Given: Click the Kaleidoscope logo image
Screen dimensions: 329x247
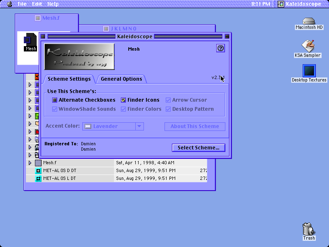Looking at the screenshot, I should tap(79, 57).
